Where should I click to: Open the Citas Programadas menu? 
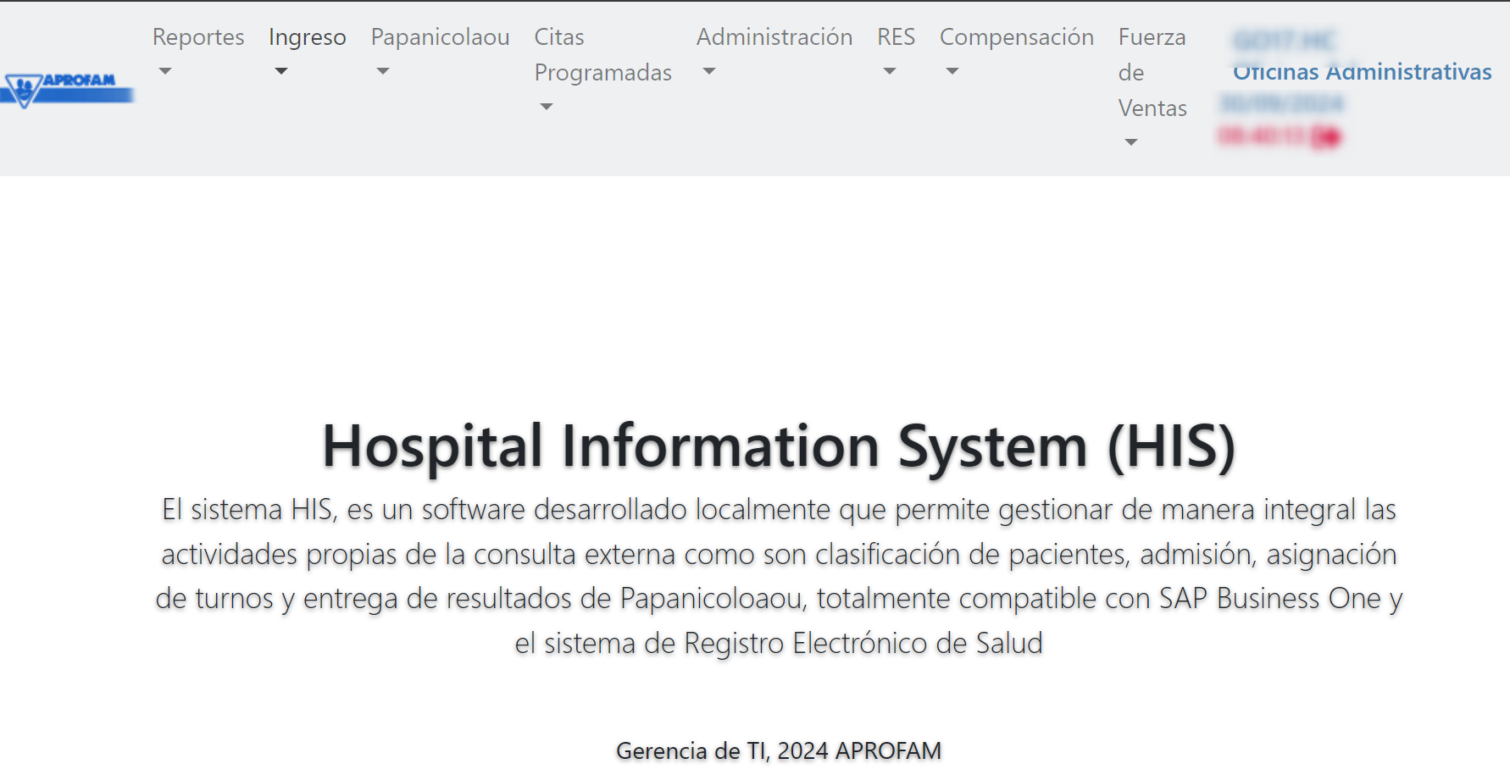coord(603,72)
